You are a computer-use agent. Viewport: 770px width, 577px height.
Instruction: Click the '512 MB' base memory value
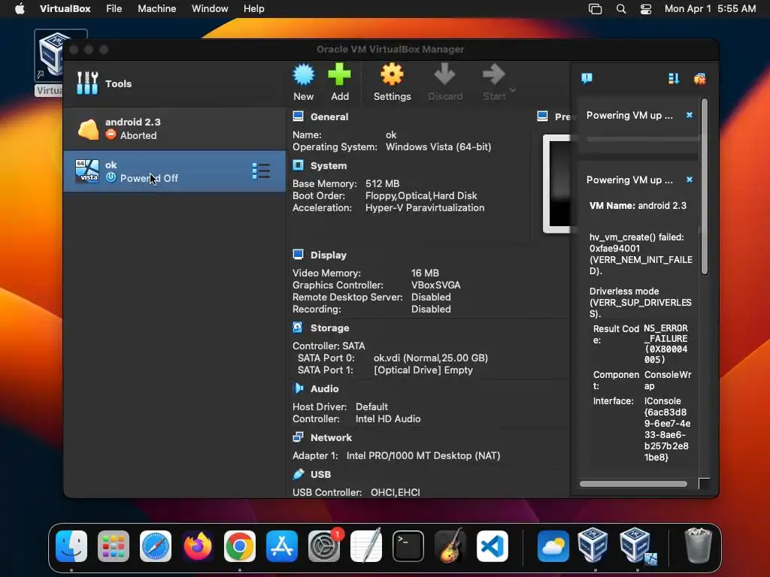(382, 183)
